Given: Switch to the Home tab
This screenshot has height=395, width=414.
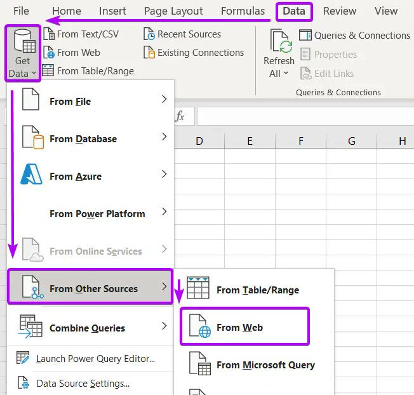Looking at the screenshot, I should pyautogui.click(x=67, y=11).
